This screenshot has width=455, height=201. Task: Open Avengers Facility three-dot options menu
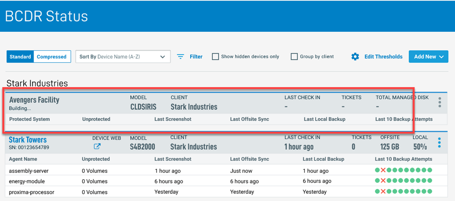point(440,102)
